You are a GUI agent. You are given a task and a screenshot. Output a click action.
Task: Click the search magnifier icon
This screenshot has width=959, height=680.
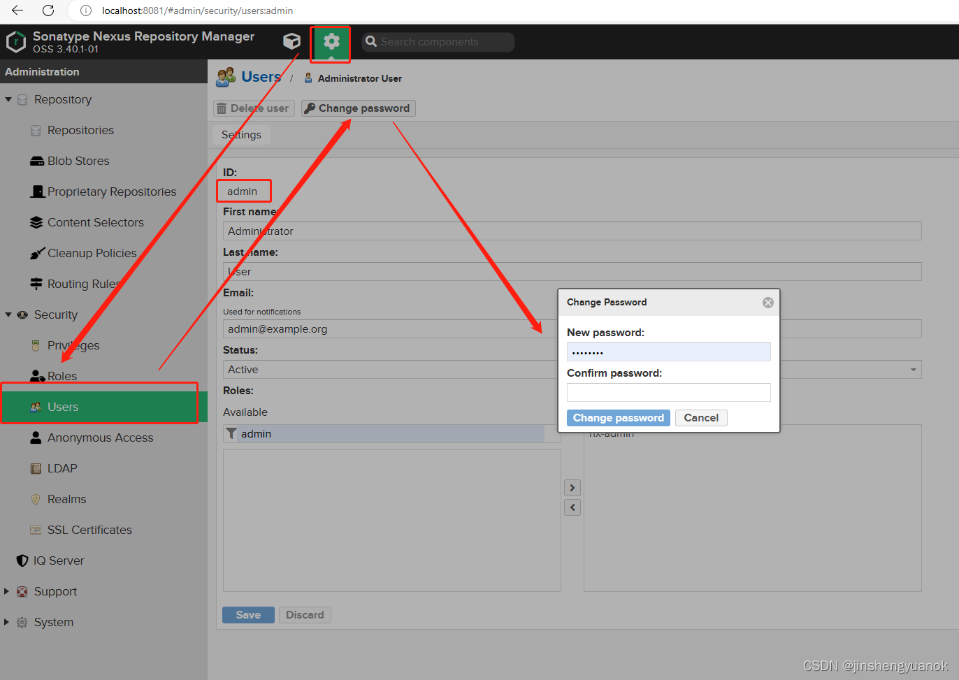click(371, 42)
